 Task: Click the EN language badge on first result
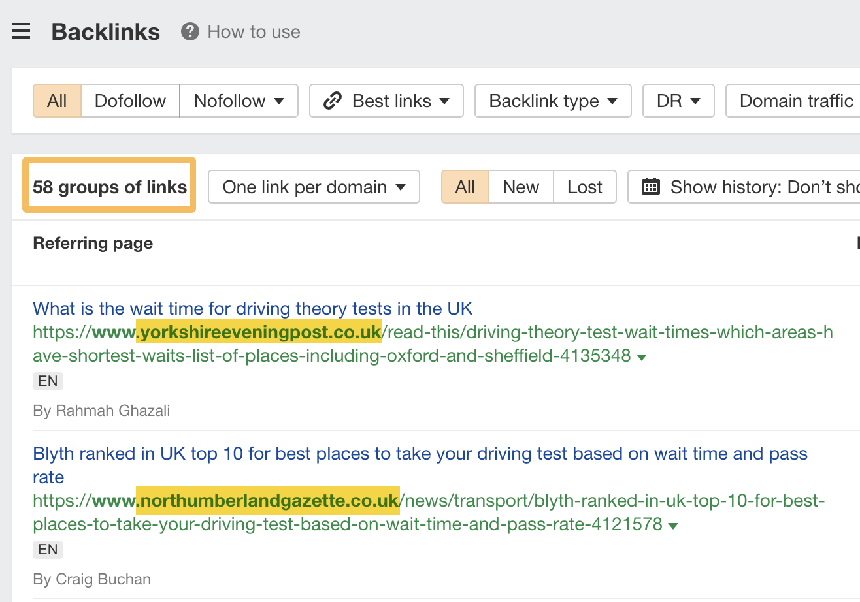coord(48,381)
